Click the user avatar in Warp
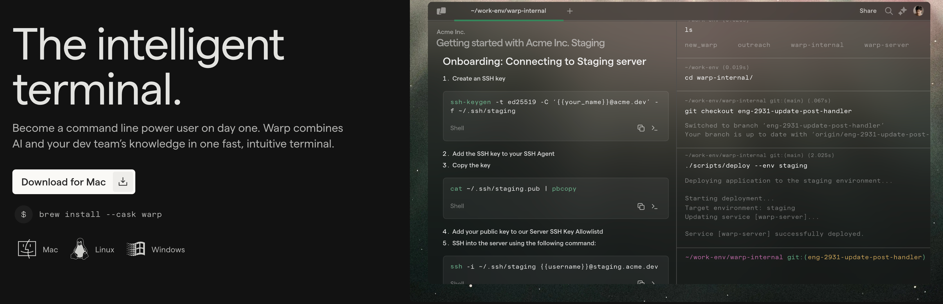943x304 pixels. tap(919, 11)
